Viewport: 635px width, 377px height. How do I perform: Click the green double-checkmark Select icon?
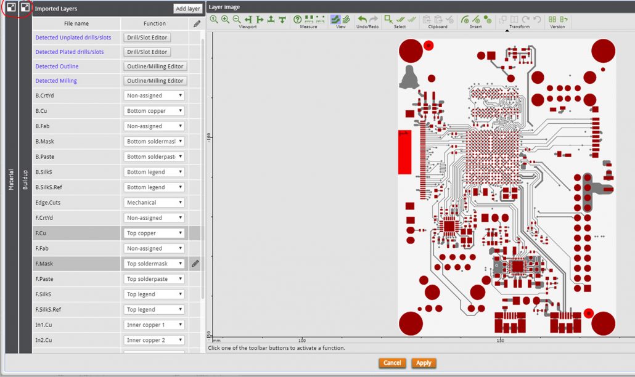(401, 20)
